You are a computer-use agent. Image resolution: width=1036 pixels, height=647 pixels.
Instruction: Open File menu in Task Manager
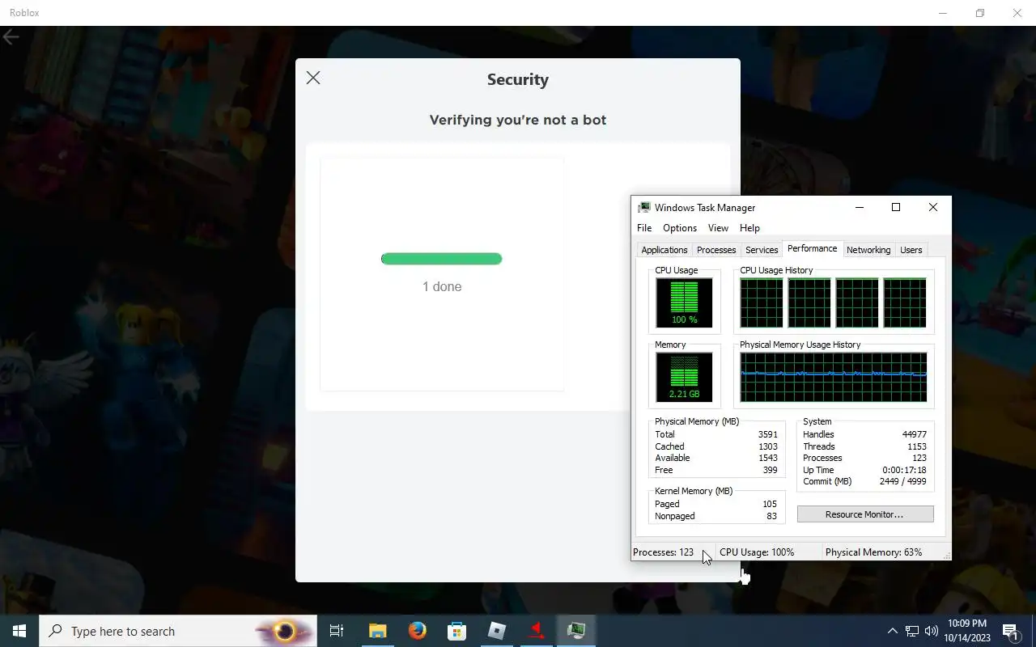(644, 228)
